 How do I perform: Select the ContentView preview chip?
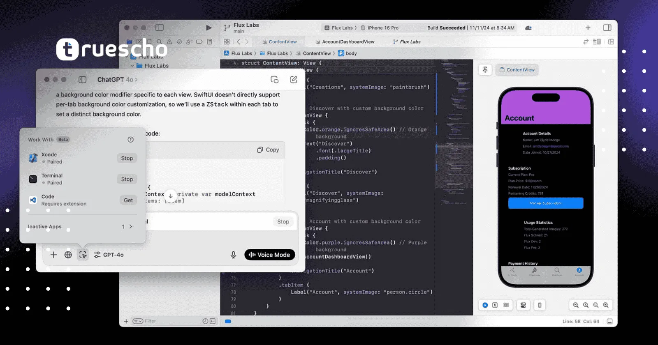[517, 70]
